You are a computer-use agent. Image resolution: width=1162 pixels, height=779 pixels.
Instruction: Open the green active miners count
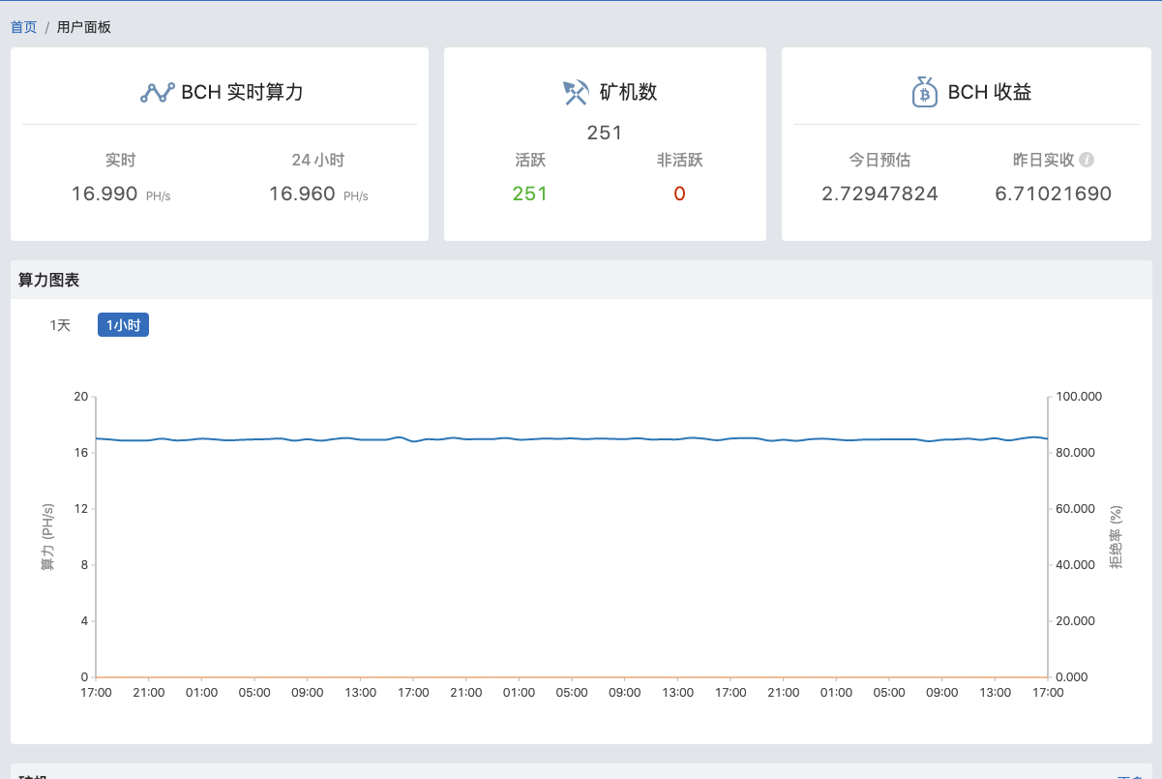tap(530, 194)
